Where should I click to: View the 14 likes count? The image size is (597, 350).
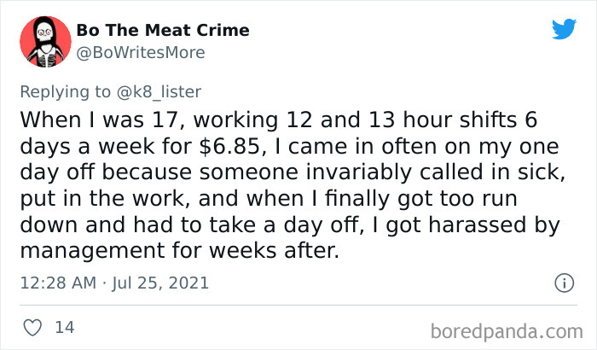click(63, 326)
